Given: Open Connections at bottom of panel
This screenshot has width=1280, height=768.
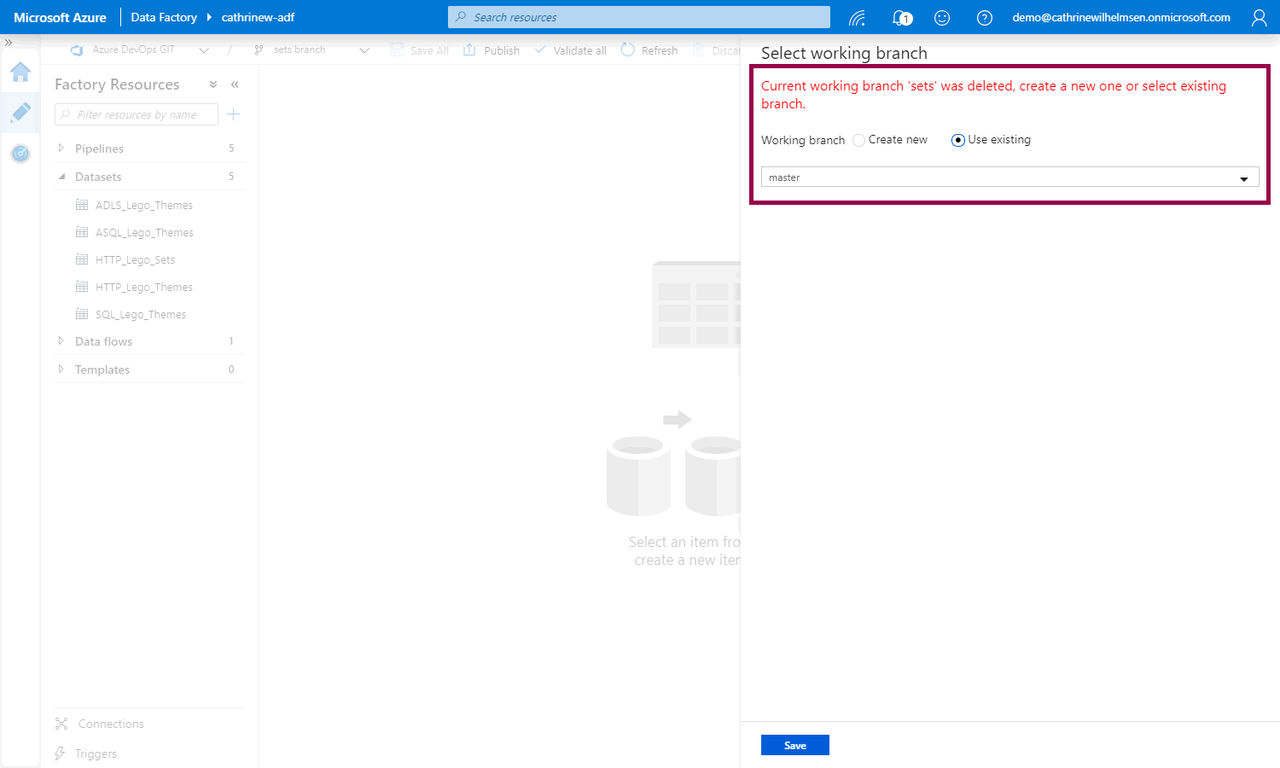Looking at the screenshot, I should [x=110, y=724].
